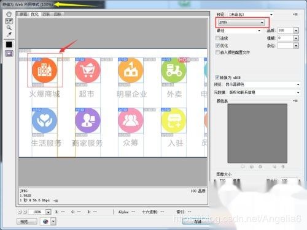Viewport: 307px width, 230px height.
Task: Open the optimize panel flyout menu
Action: point(295,14)
